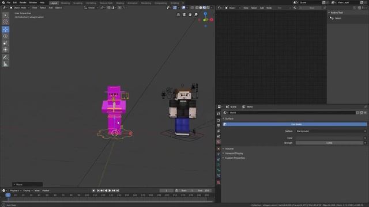This screenshot has height=207, width=369.
Task: Open the World properties tab
Action: (219, 142)
